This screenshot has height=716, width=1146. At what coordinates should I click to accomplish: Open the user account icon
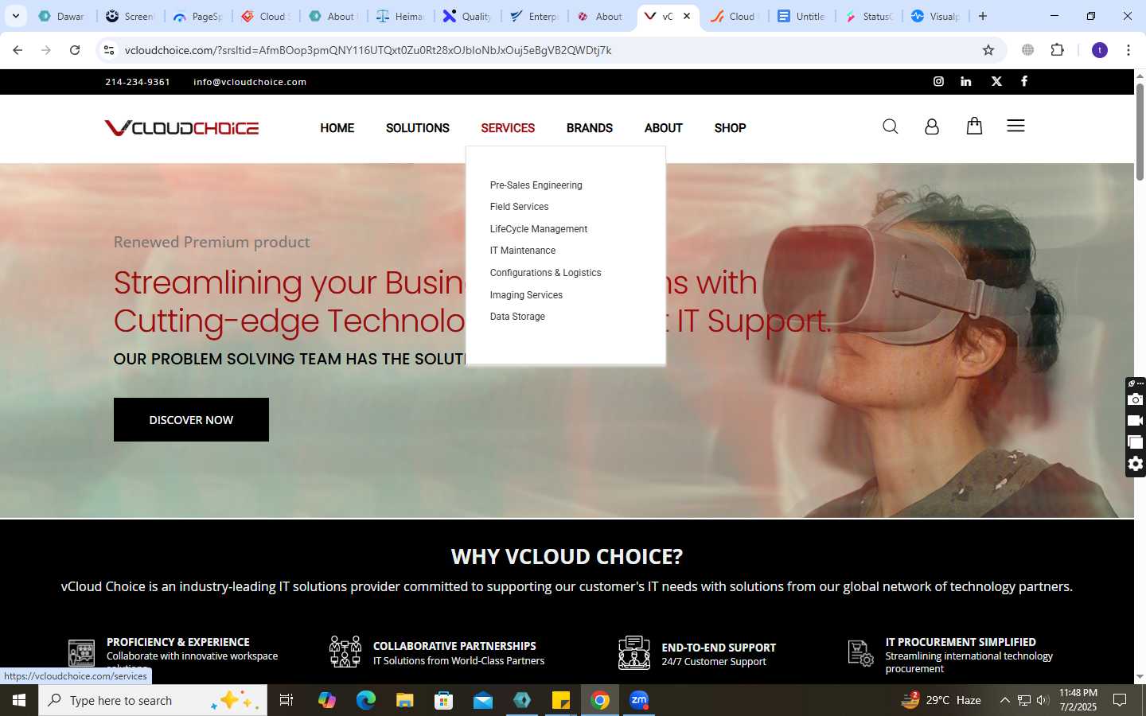click(x=932, y=126)
